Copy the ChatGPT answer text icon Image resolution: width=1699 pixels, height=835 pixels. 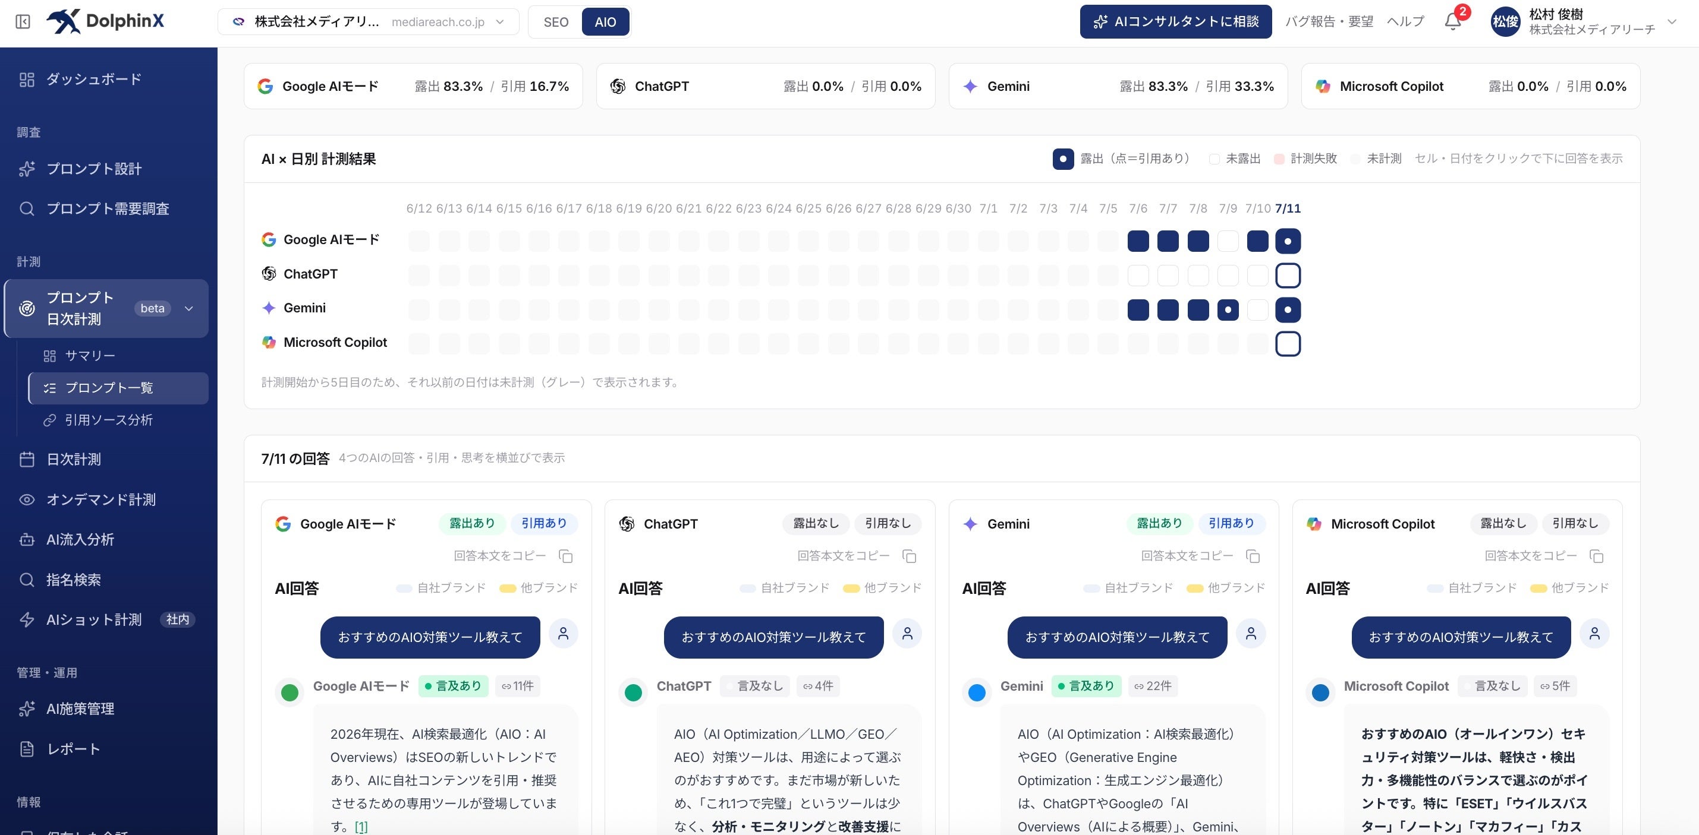(x=909, y=556)
